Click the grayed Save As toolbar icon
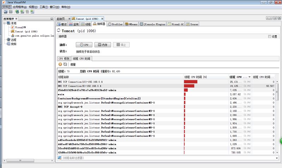Image resolution: width=282 pixels, height=168 pixels. (11, 12)
